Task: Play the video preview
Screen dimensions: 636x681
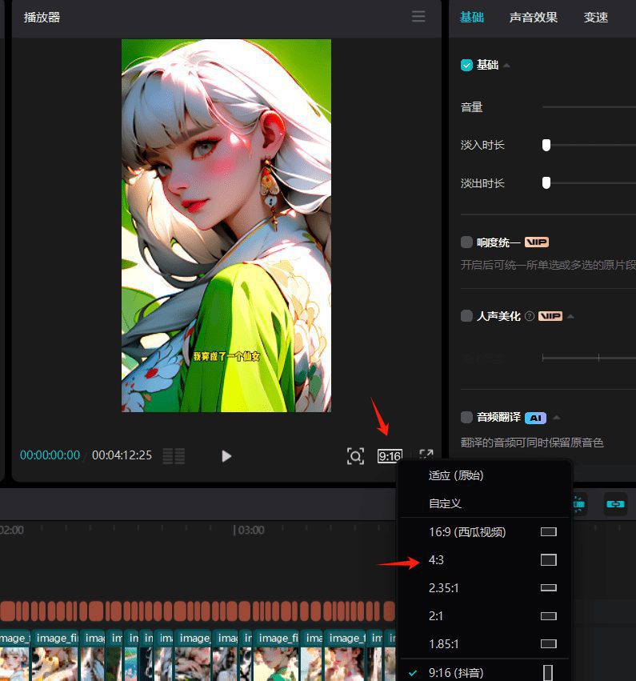Action: pyautogui.click(x=226, y=456)
